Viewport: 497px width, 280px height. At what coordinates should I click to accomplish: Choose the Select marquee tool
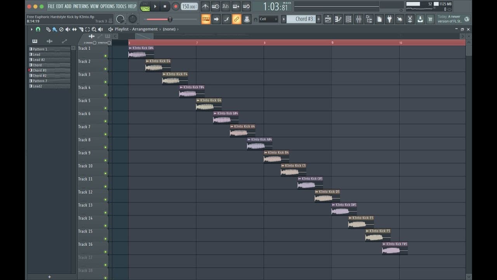[87, 29]
